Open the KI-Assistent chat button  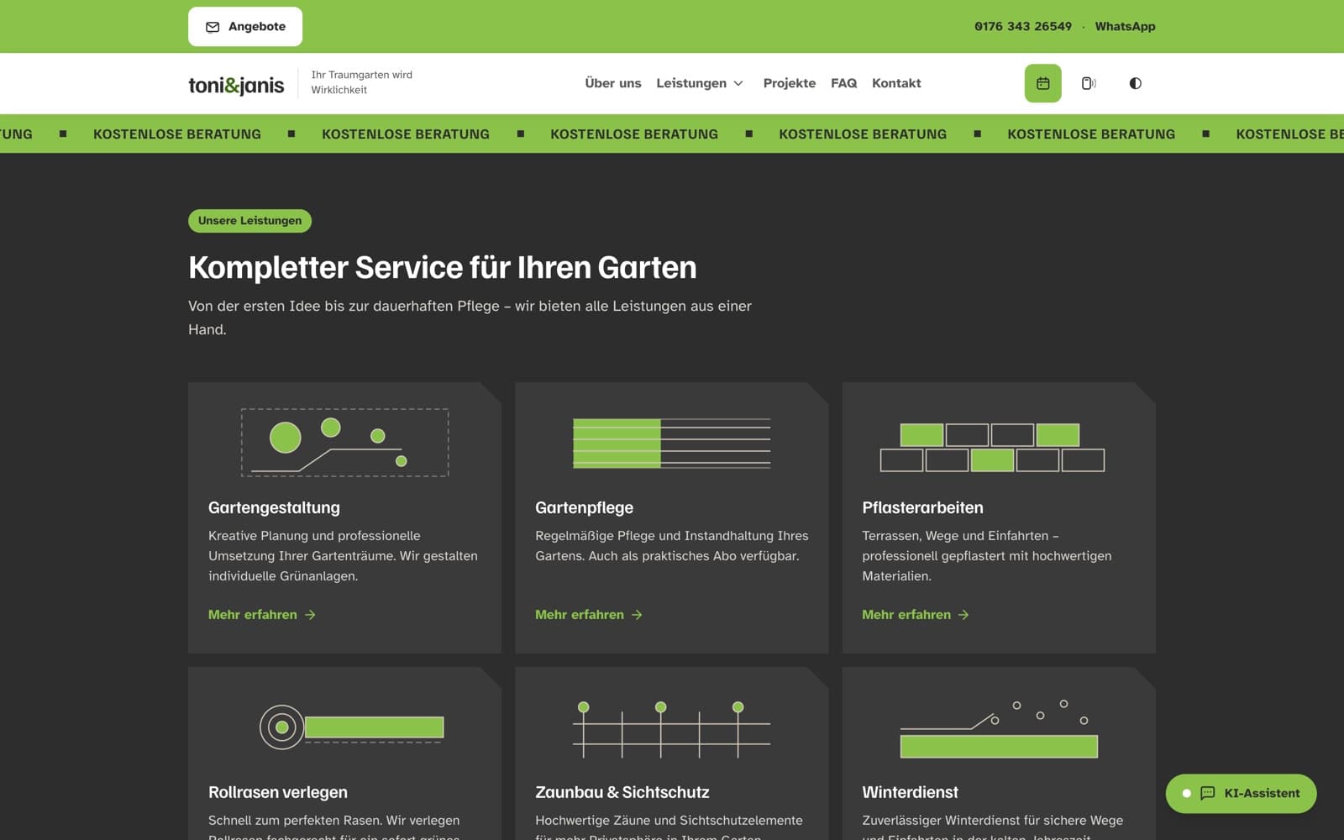[x=1241, y=793]
